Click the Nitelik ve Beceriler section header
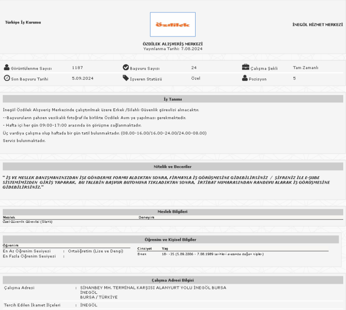 (x=173, y=167)
